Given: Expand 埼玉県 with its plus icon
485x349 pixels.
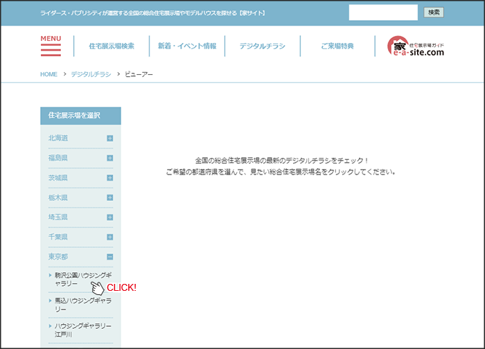Looking at the screenshot, I should tap(109, 217).
